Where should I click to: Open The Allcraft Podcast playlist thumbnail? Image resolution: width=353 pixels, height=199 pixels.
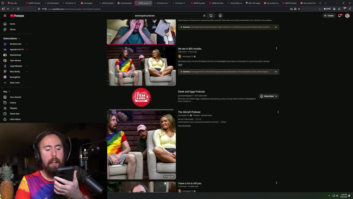141,145
